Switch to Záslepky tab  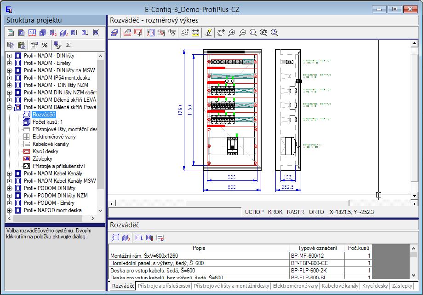[402, 286]
